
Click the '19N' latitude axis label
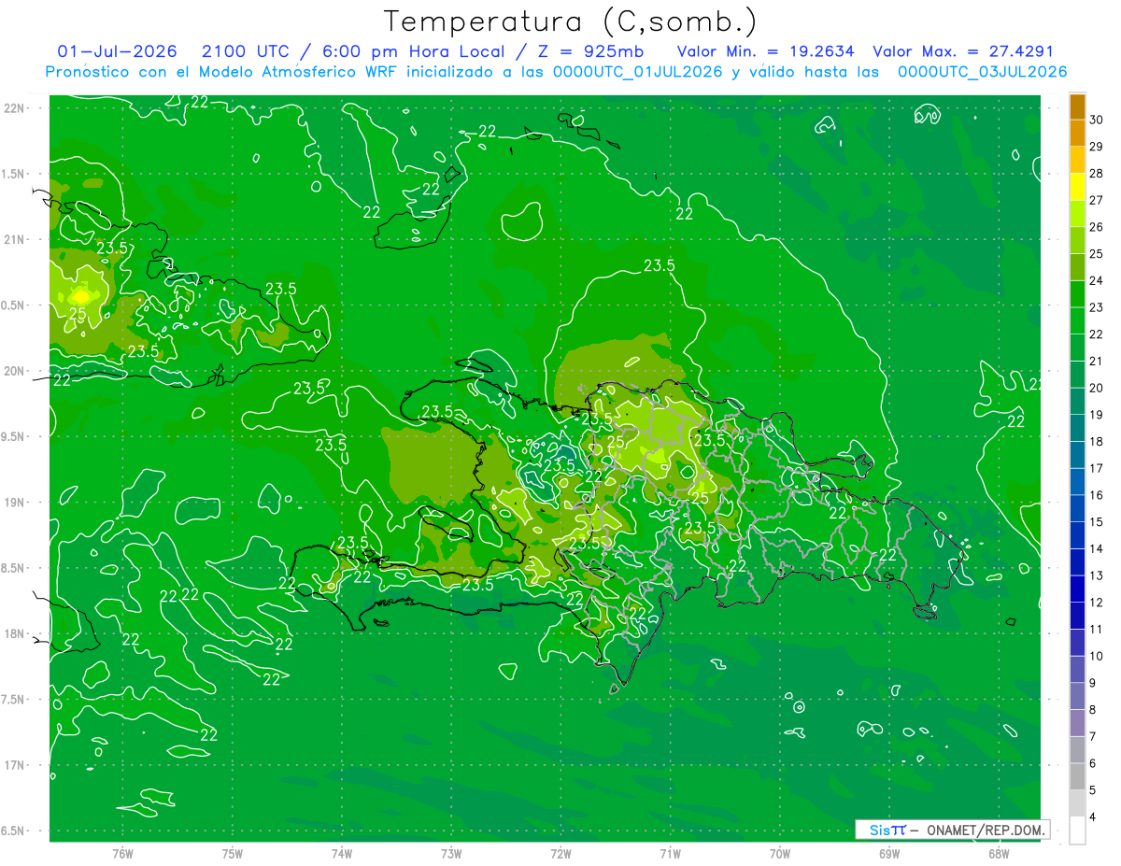click(x=15, y=503)
